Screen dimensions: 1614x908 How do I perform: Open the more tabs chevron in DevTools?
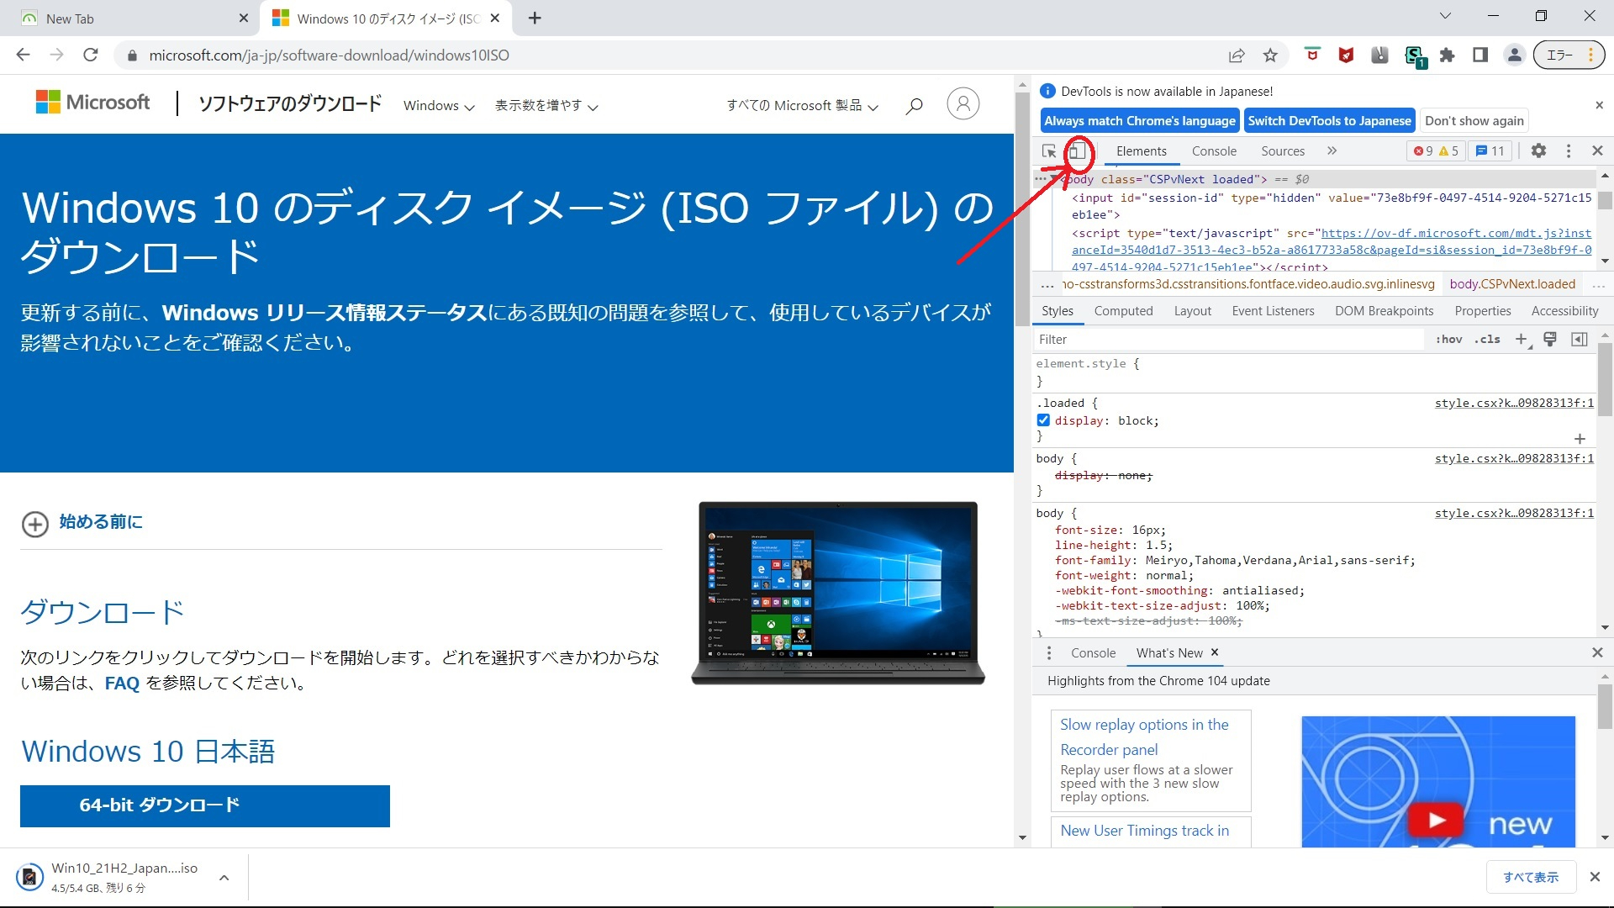pyautogui.click(x=1332, y=150)
